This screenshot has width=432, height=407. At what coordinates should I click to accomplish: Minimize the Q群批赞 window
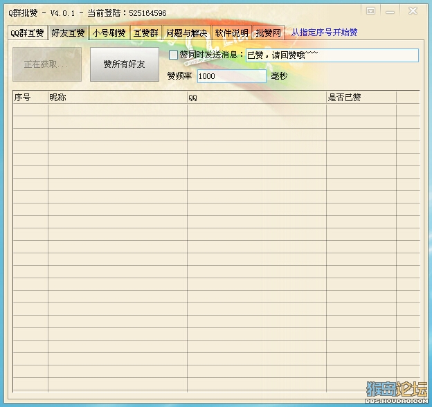point(390,12)
